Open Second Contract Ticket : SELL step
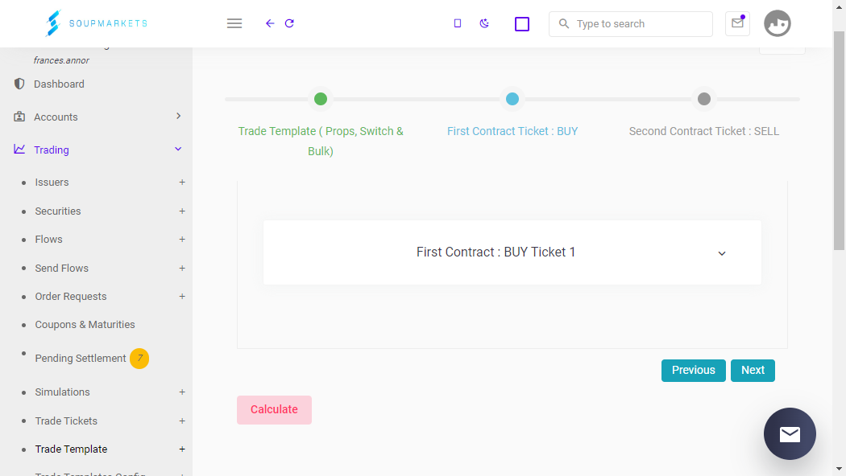The width and height of the screenshot is (846, 476). pyautogui.click(x=704, y=131)
